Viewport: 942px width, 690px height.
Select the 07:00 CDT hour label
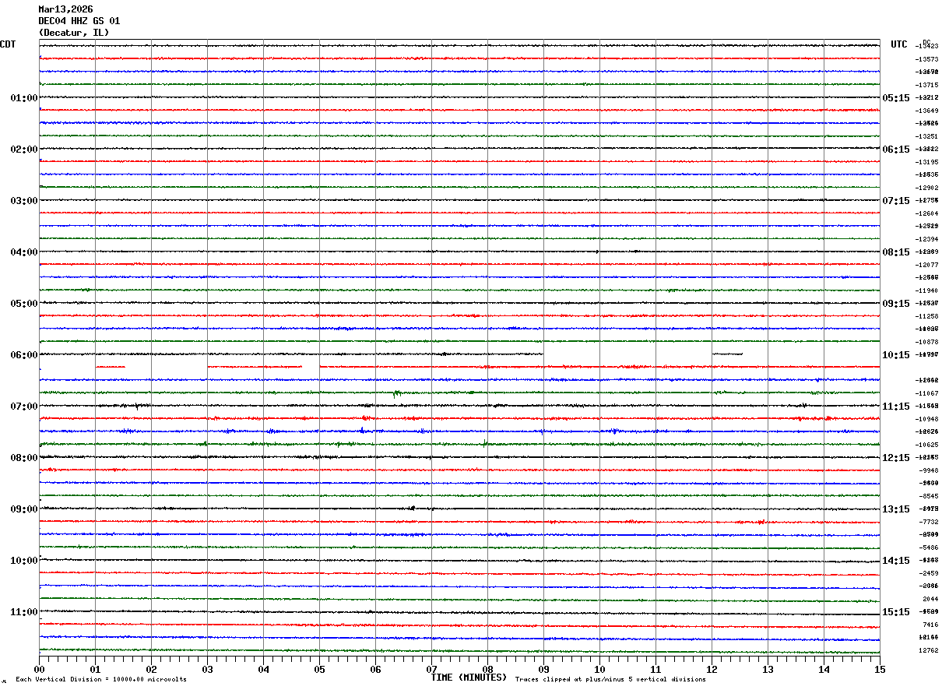24,407
